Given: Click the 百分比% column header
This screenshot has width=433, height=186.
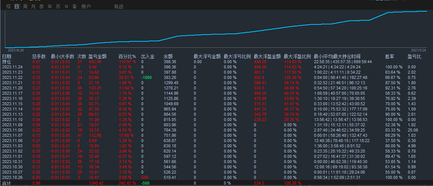Looking at the screenshot, I should click(127, 57).
